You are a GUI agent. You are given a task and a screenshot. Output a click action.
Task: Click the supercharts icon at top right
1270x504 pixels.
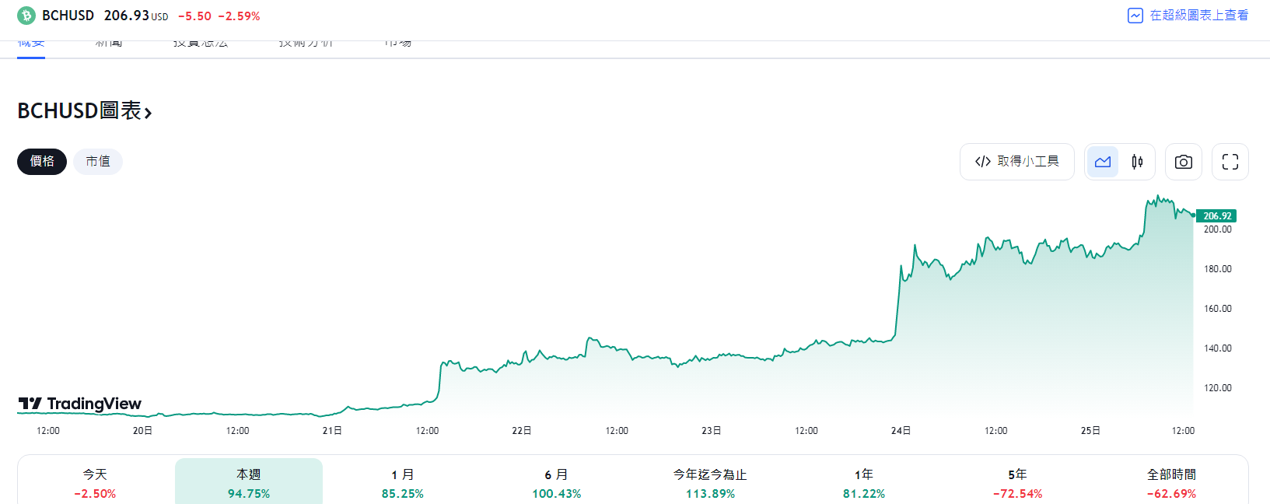click(x=1135, y=16)
